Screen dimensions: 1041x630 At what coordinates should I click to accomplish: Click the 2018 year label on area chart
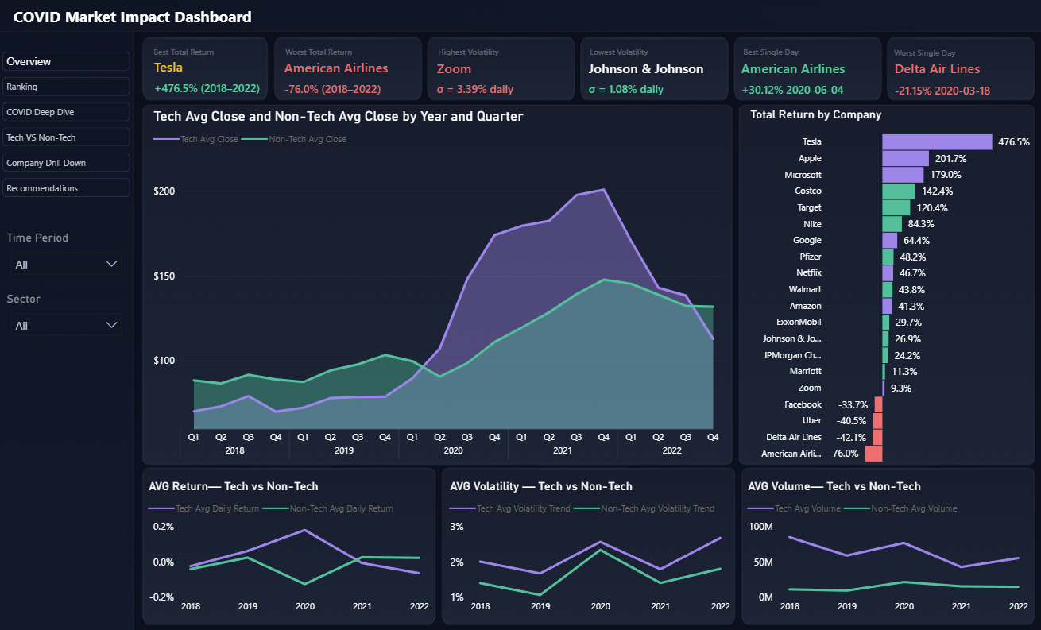click(x=234, y=450)
